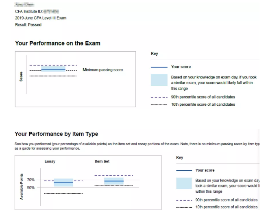Click the dotted 10th percentile line icon in the top Key
Image resolution: width=266 pixels, height=211 pixels.
[159, 104]
